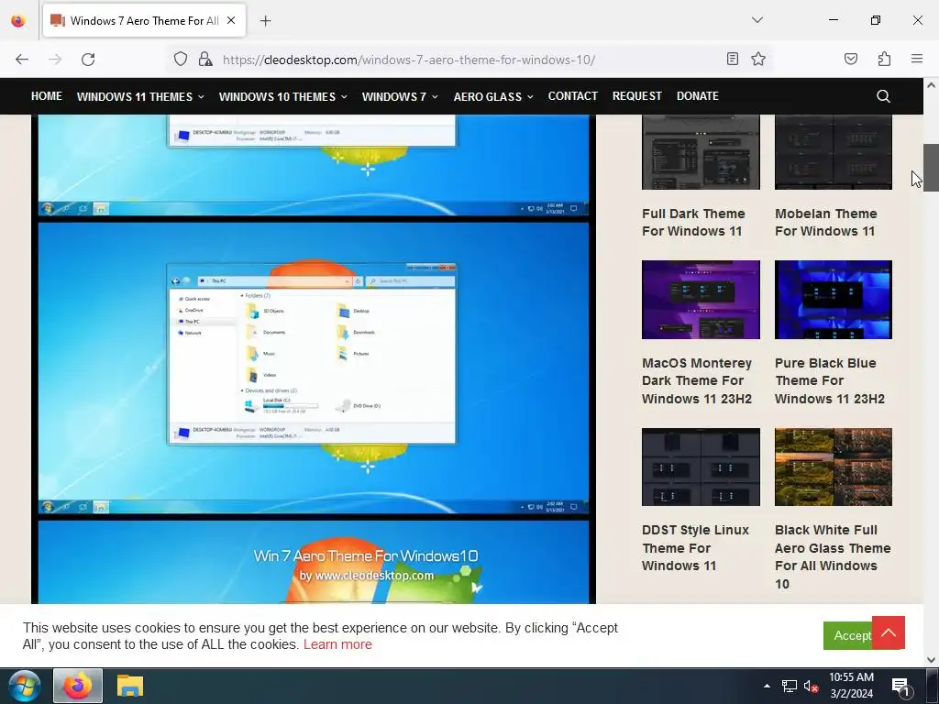Click scrollbar down arrow
939x704 pixels.
[931, 659]
